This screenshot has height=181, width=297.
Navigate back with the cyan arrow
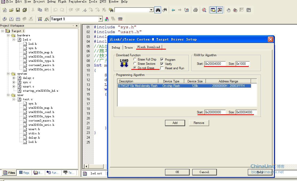(173, 10)
